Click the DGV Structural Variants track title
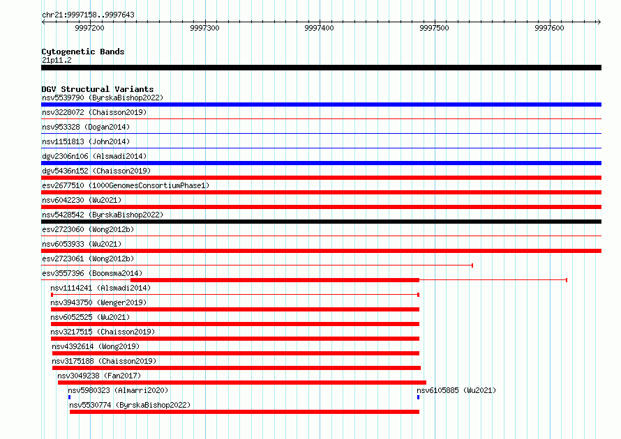 [x=98, y=89]
